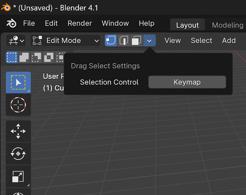Viewport: 246px width, 195px height.
Task: Select the Select Box tool
Action: click(x=18, y=83)
